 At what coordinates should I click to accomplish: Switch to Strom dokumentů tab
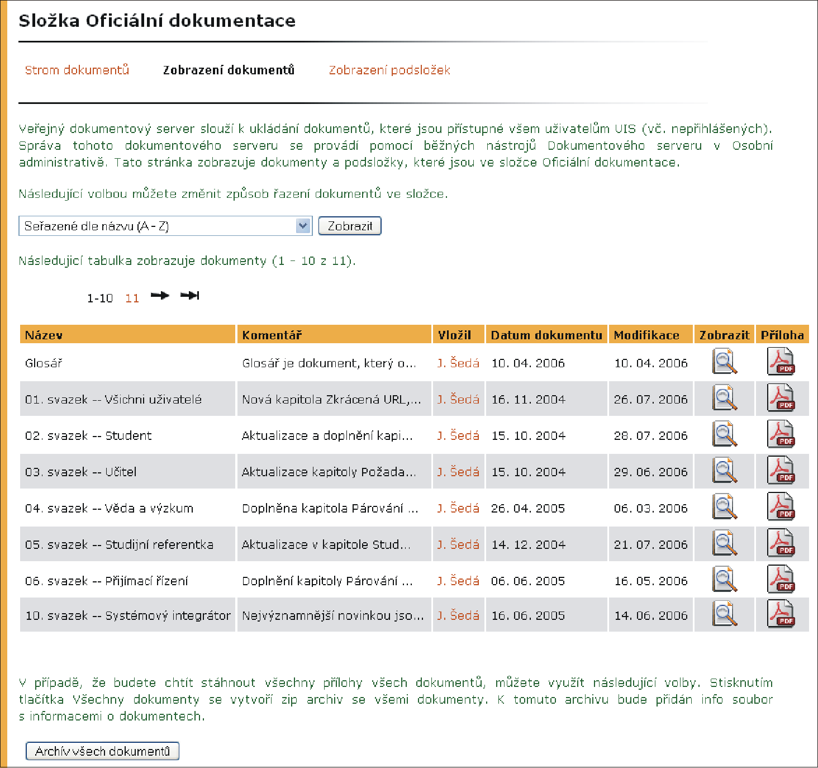(77, 70)
